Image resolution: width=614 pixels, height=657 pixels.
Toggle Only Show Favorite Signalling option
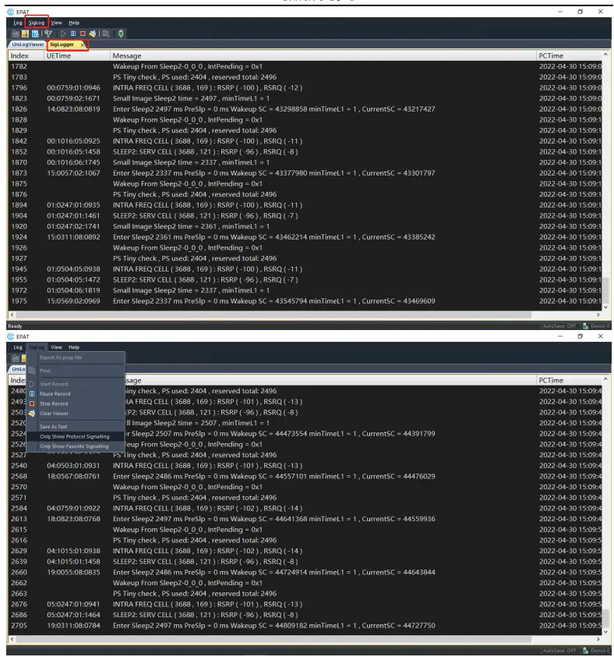tap(76, 446)
